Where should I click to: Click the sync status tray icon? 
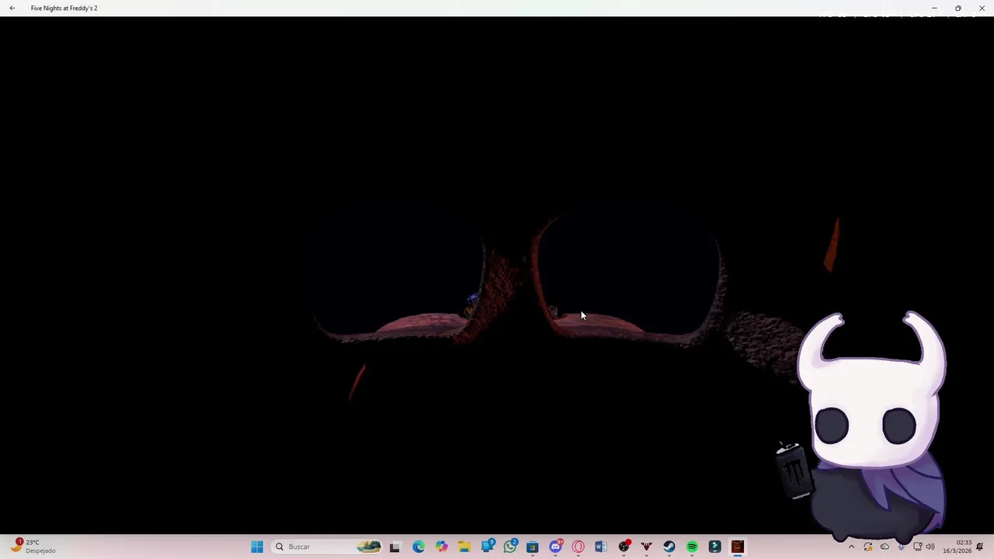(868, 547)
